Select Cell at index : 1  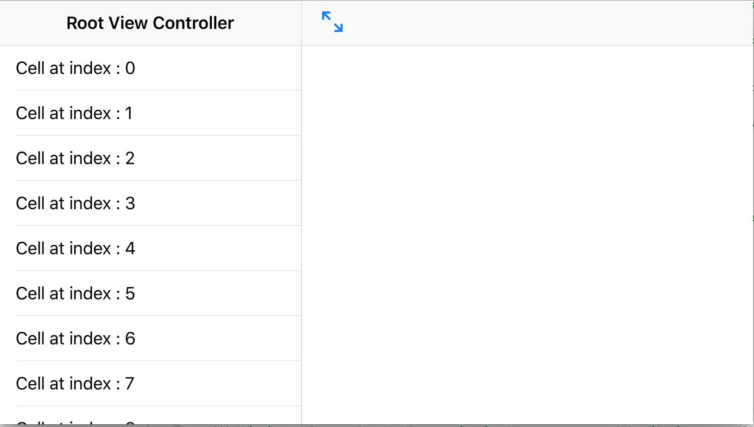point(74,113)
